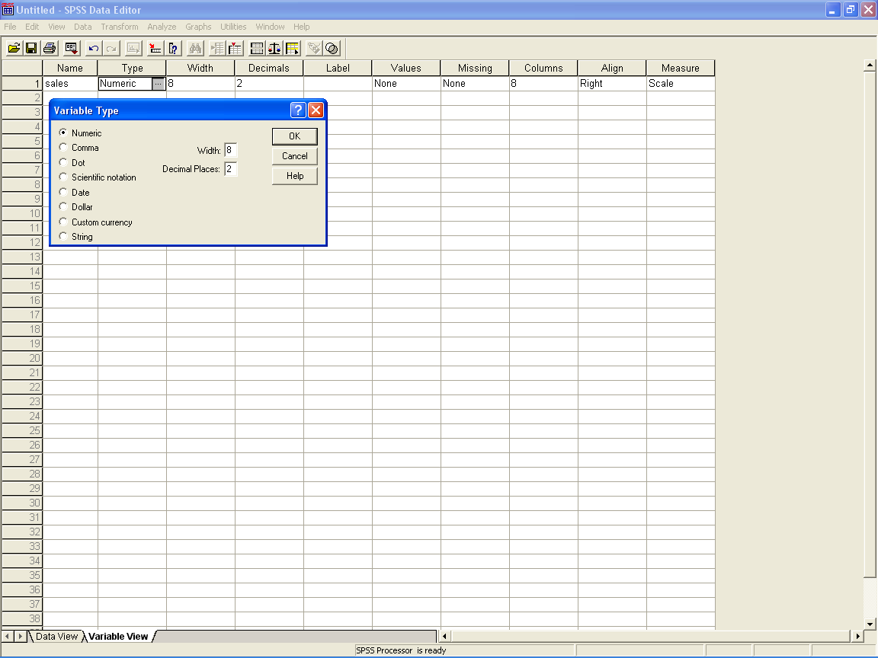Click the Width input field in dialog
Image resolution: width=878 pixels, height=658 pixels.
[231, 150]
